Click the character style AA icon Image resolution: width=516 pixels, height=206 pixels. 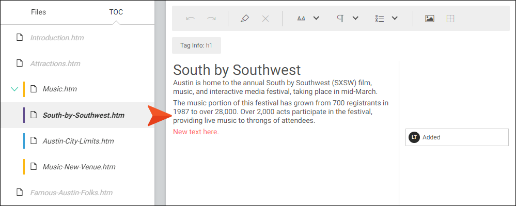click(x=301, y=19)
